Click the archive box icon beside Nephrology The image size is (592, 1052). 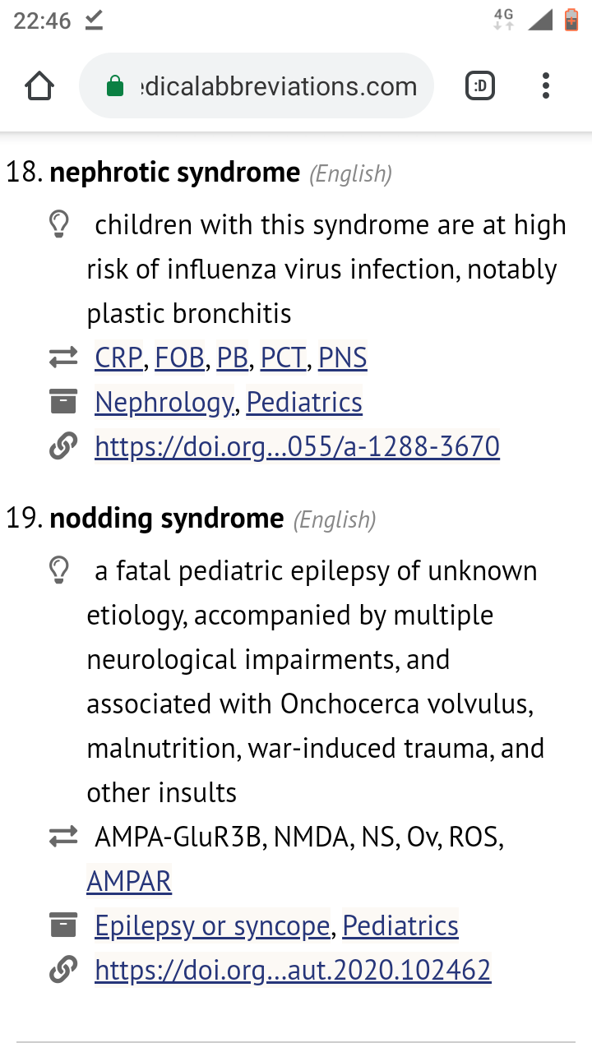click(x=62, y=402)
